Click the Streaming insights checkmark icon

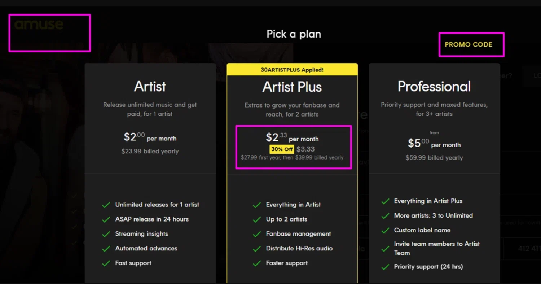point(106,234)
